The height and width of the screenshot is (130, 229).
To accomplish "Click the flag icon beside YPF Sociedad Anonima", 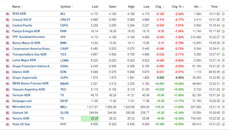I will click(x=7, y=37).
